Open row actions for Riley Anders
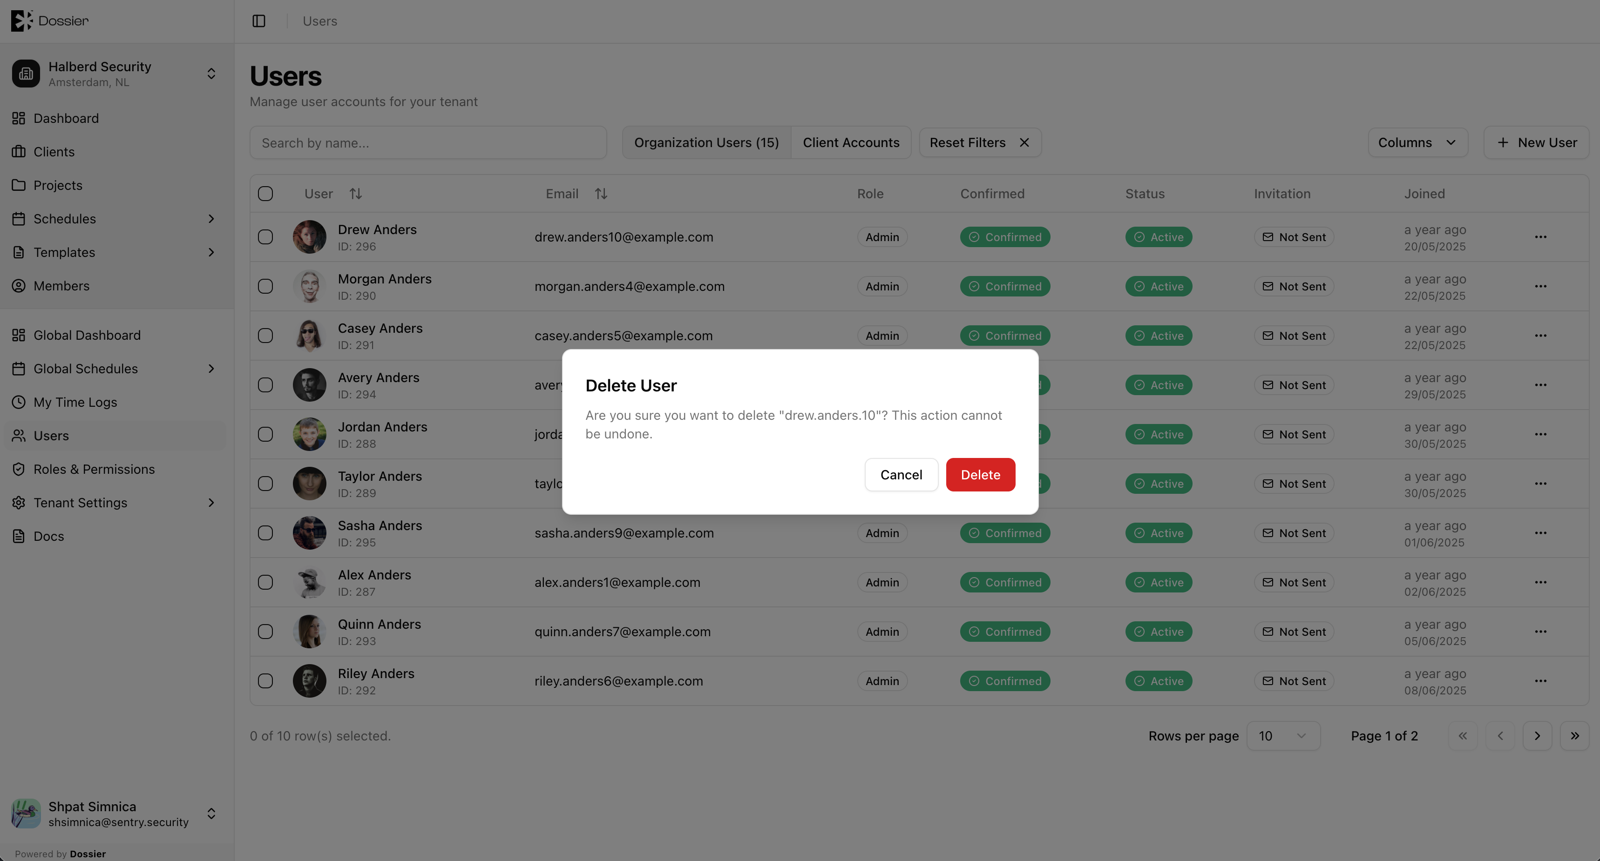The height and width of the screenshot is (861, 1600). [1540, 681]
